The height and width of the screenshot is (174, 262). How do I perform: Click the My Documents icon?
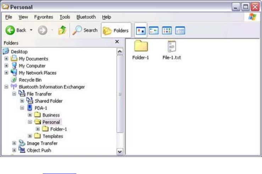[14, 58]
